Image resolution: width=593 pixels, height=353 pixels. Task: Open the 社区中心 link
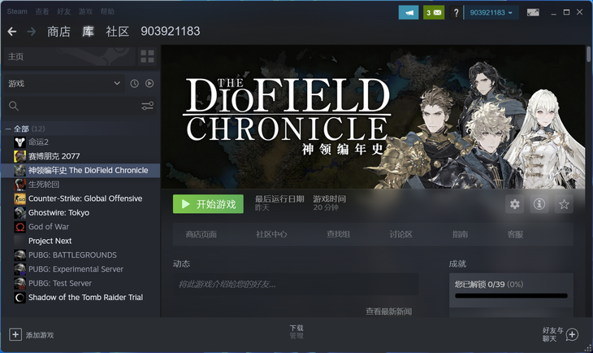coord(271,234)
